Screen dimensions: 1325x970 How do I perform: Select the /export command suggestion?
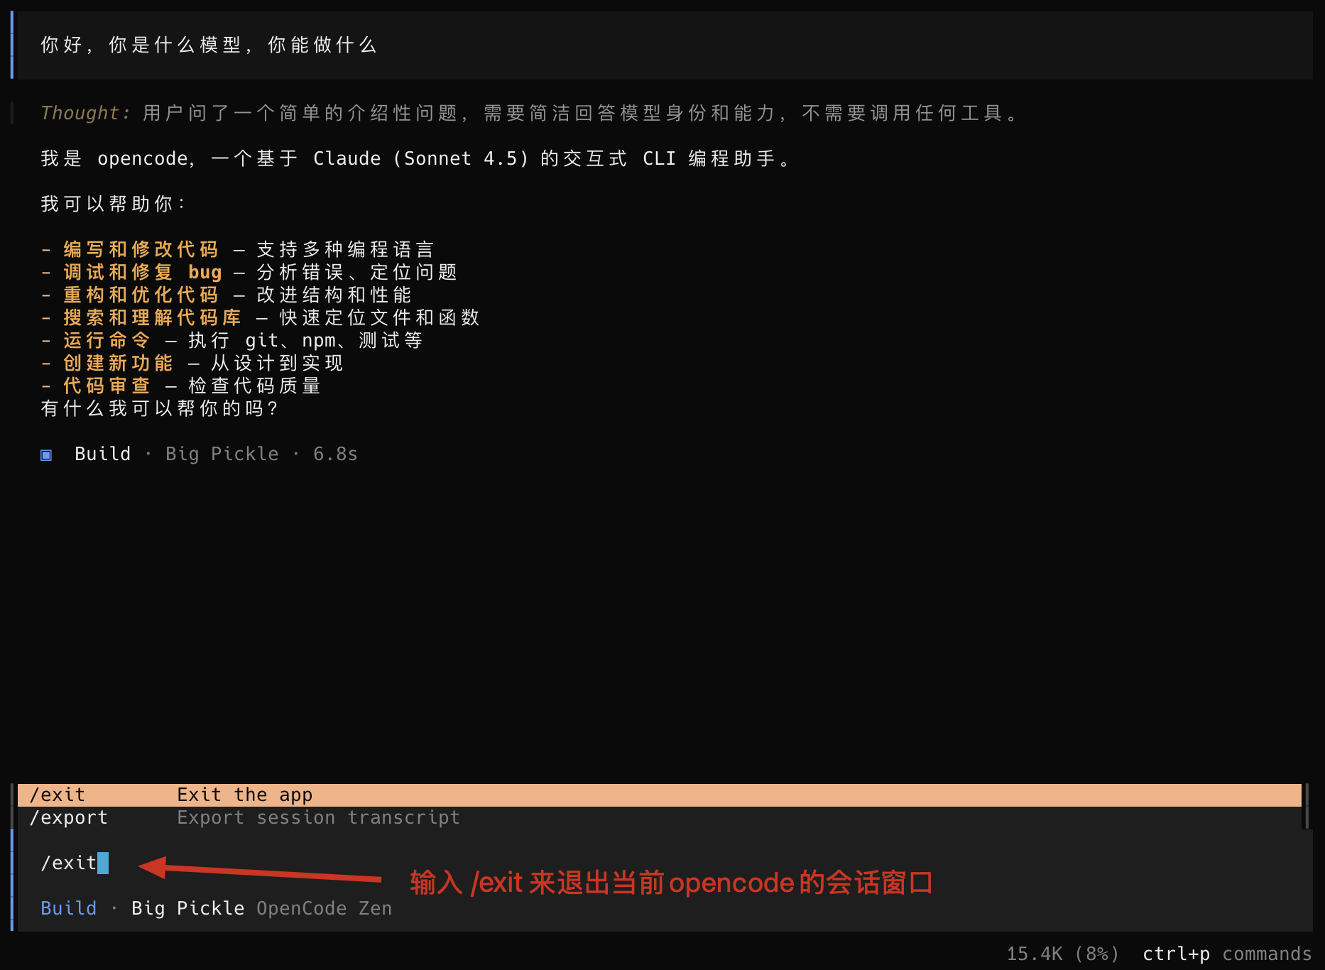point(660,817)
